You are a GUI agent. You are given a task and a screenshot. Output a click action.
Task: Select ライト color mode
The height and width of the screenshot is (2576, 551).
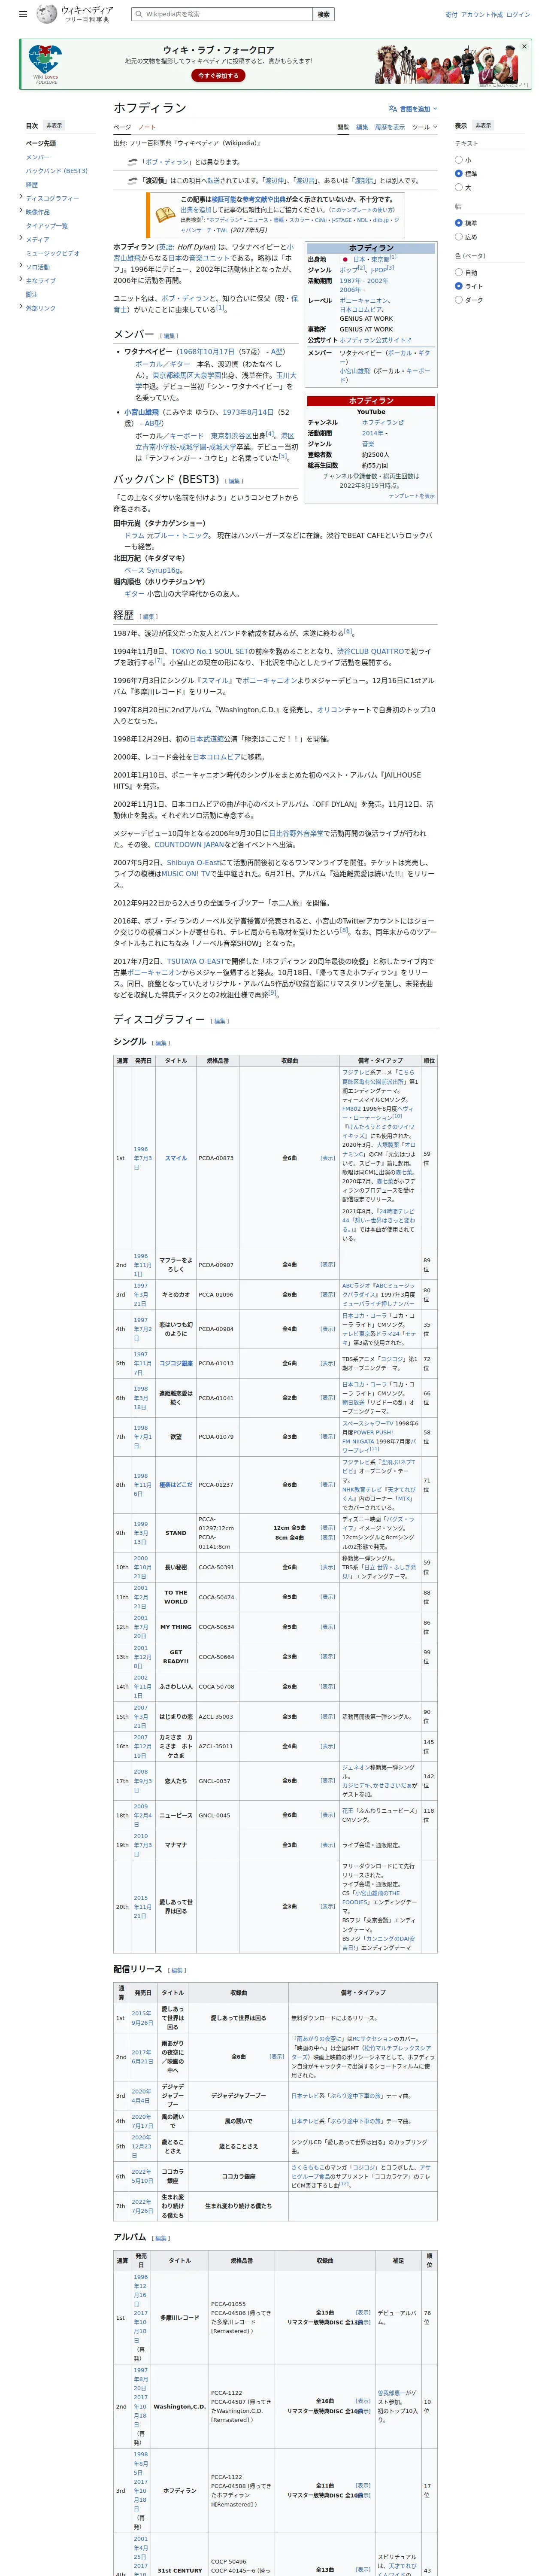click(x=459, y=286)
